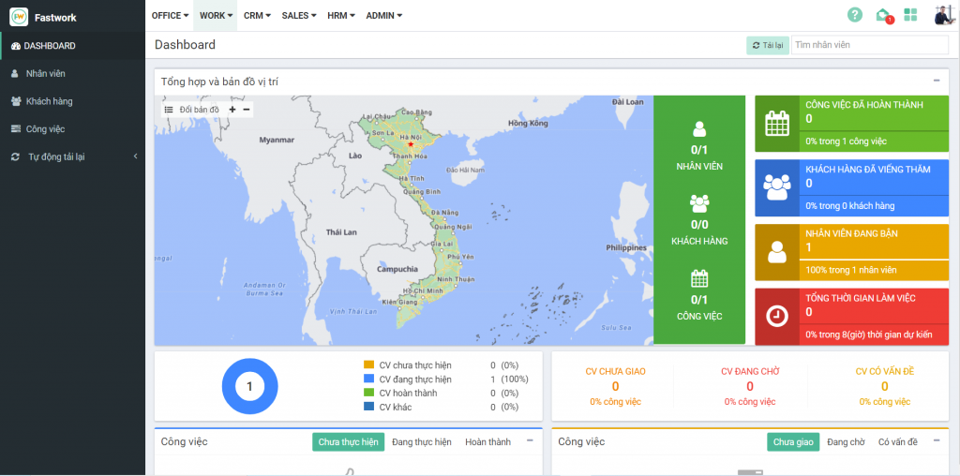Open the OFFICE dropdown menu
Screen dimensions: 960x476
171,16
